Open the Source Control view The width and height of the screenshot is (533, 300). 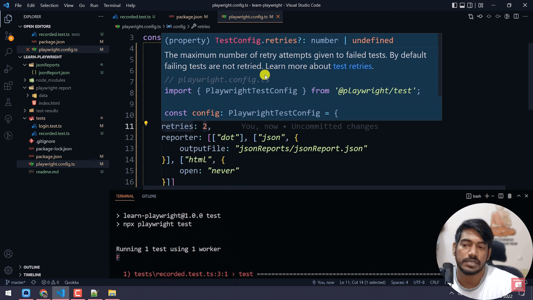tap(8, 36)
